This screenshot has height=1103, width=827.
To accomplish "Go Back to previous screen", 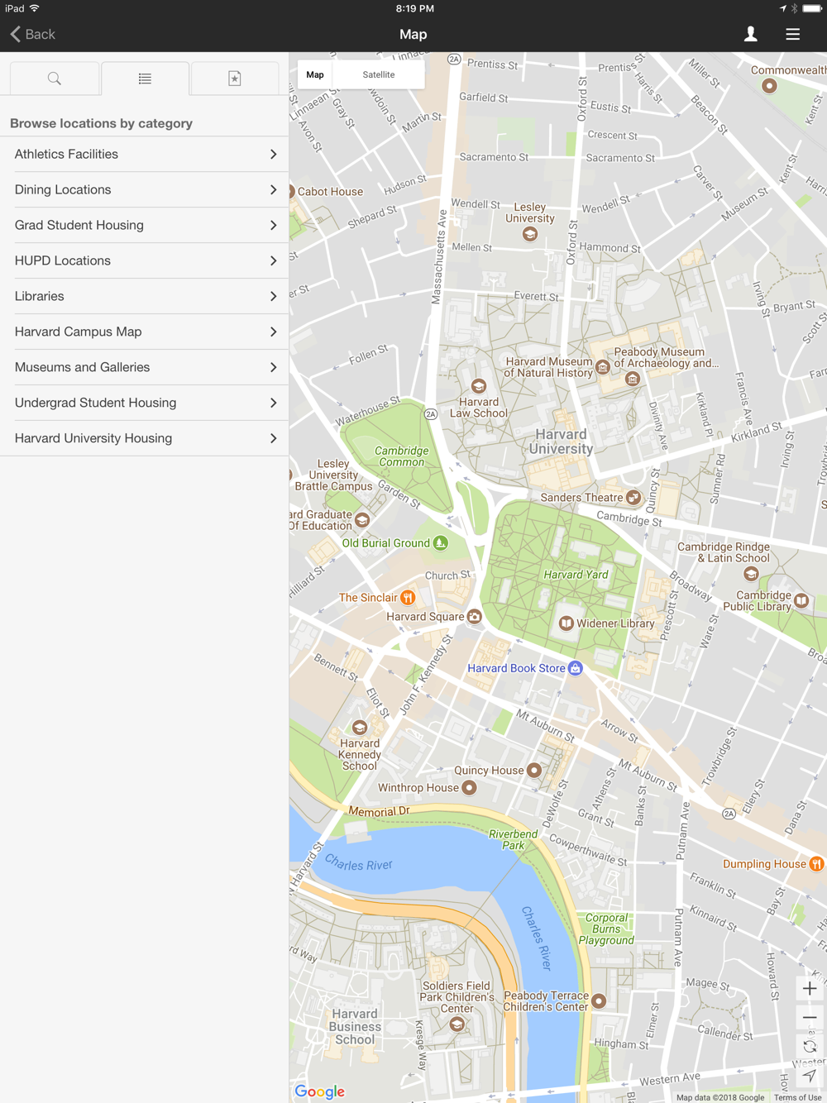I will (33, 34).
